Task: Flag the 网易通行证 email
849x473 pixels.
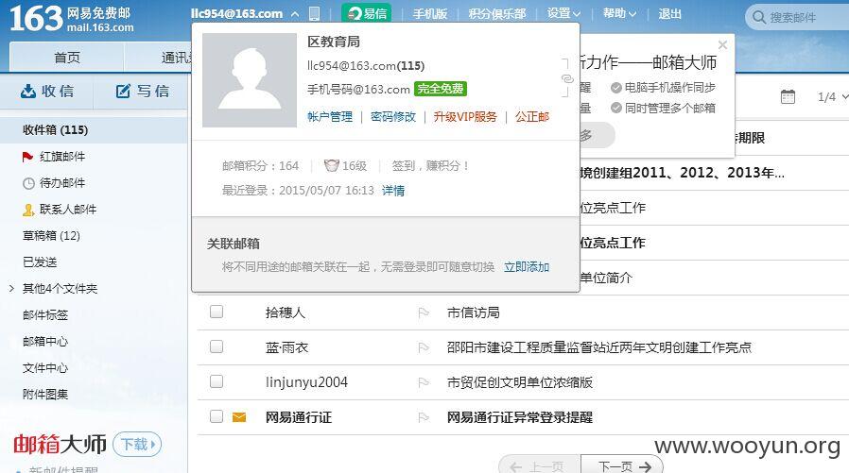Action: coord(424,417)
